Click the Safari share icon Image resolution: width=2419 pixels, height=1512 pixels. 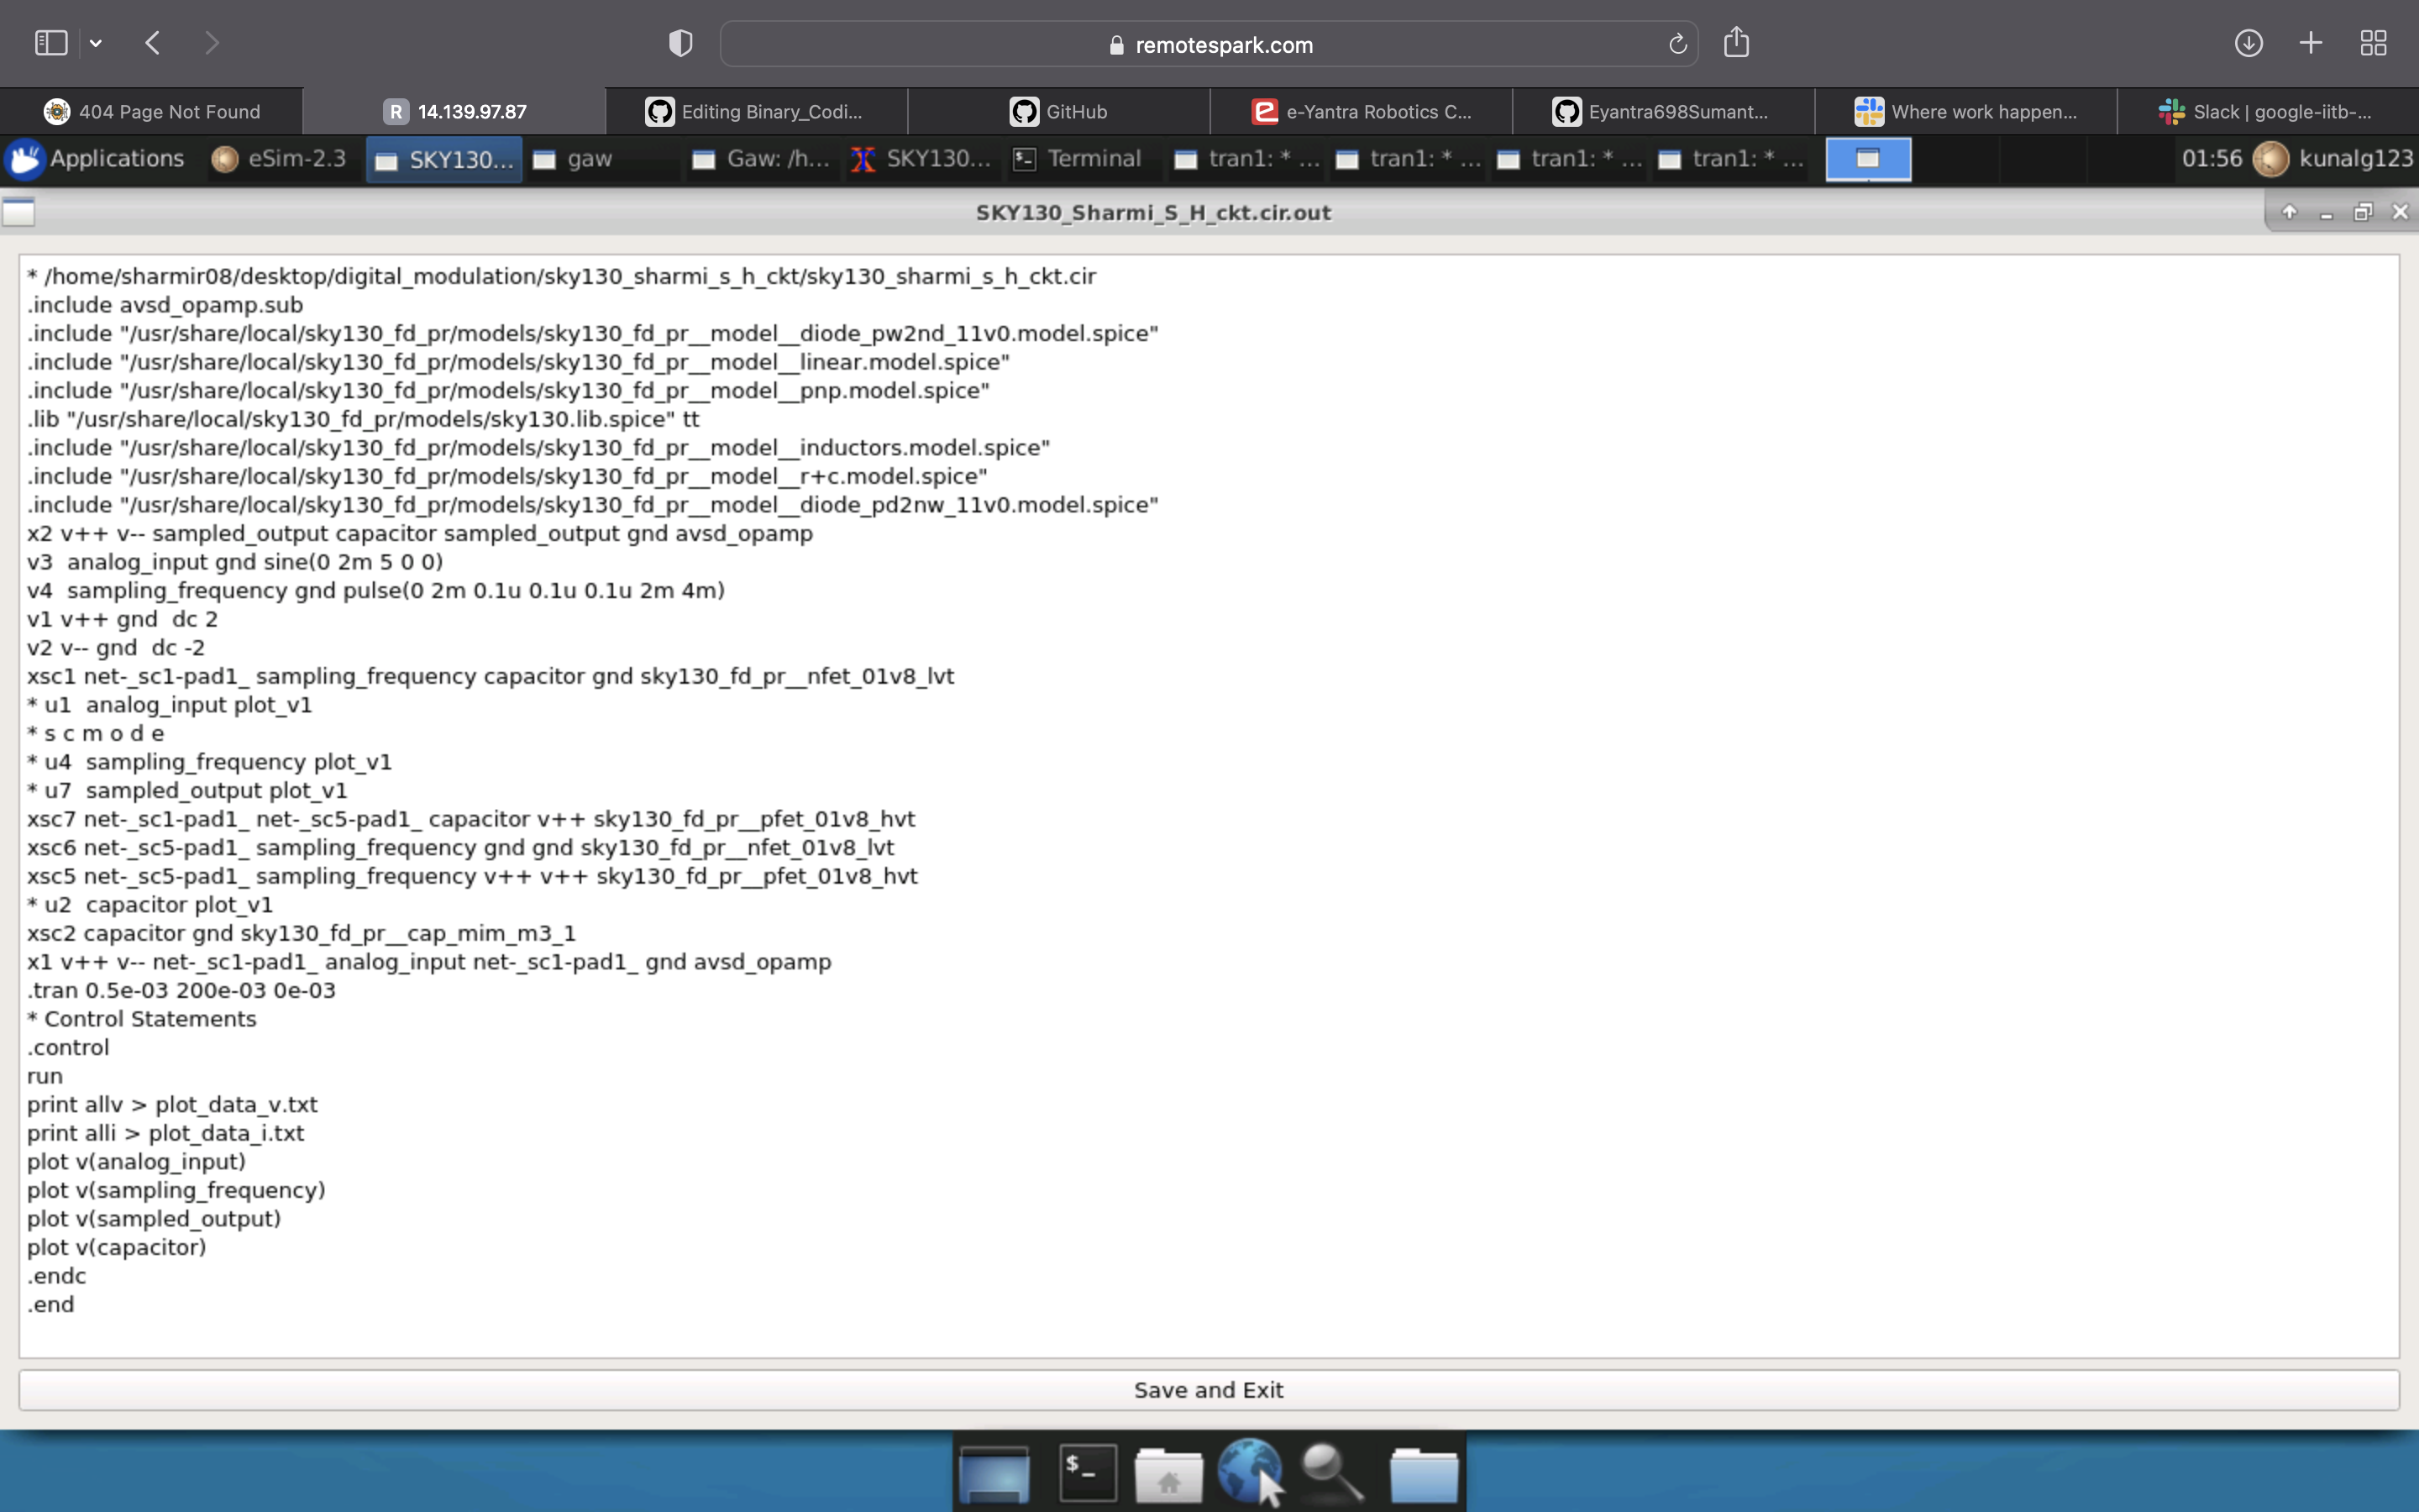pyautogui.click(x=1736, y=43)
